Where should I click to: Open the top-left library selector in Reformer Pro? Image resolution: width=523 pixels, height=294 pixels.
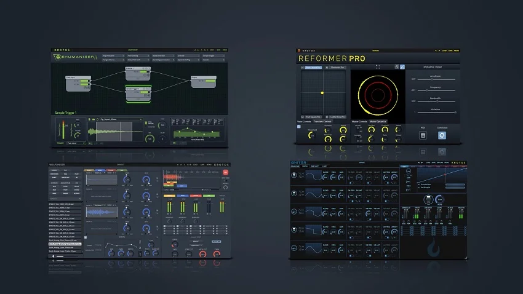coord(313,67)
